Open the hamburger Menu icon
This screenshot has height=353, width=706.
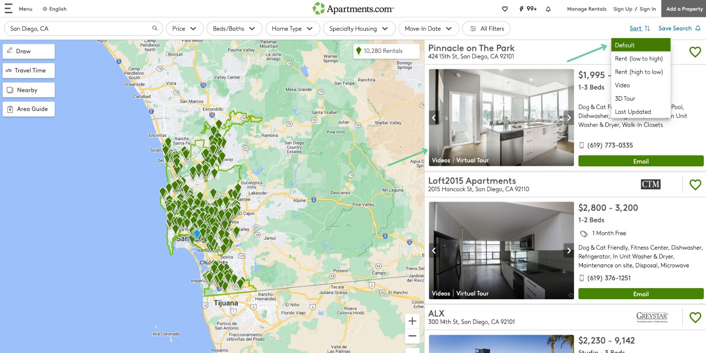pos(8,9)
